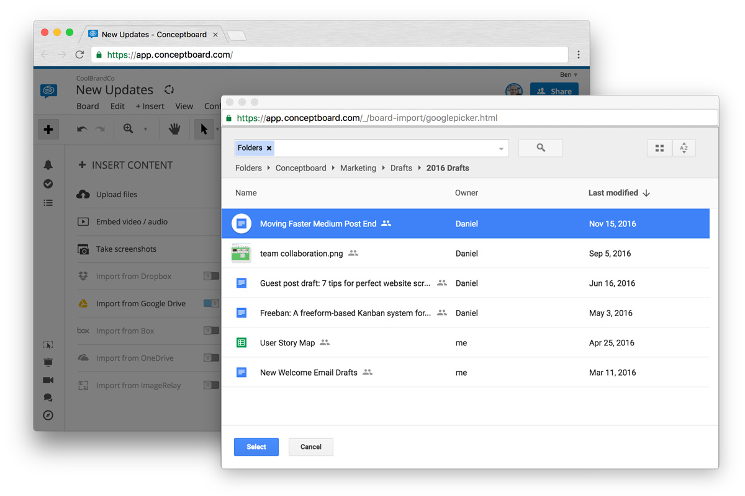Image resolution: width=745 pixels, height=496 pixels.
Task: Click the search magnifier button in picker
Action: 541,148
